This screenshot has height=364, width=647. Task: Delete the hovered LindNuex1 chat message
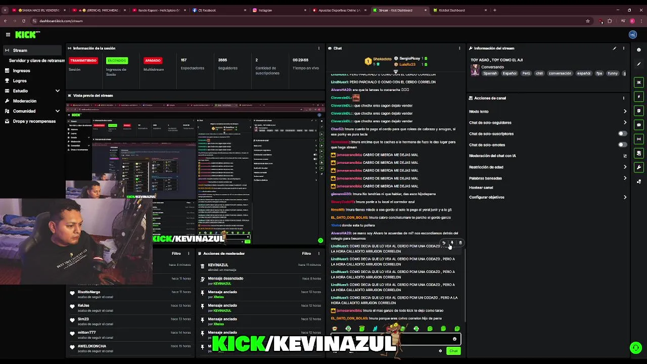point(460,243)
